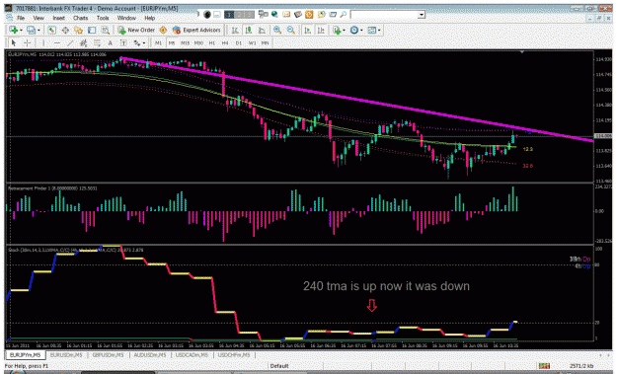Expand the Periods dropdown arrow

click(361, 31)
